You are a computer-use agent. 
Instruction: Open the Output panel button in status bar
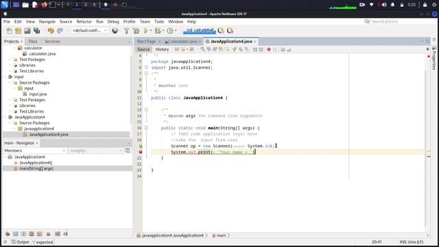[x=20, y=242]
